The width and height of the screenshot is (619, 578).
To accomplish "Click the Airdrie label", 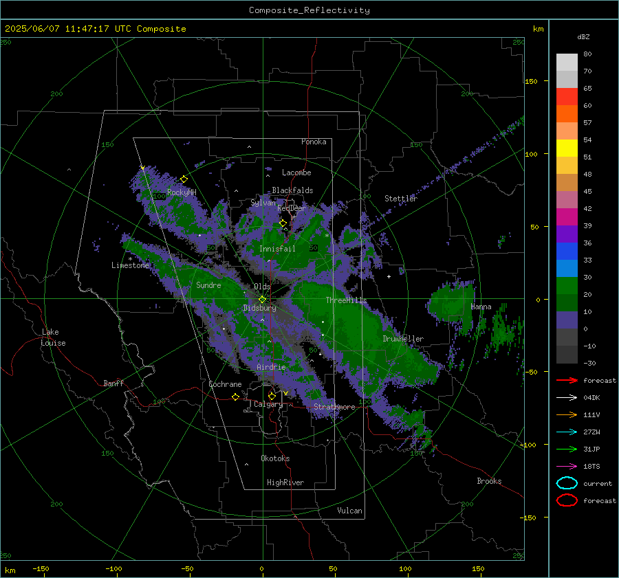I will (x=271, y=367).
